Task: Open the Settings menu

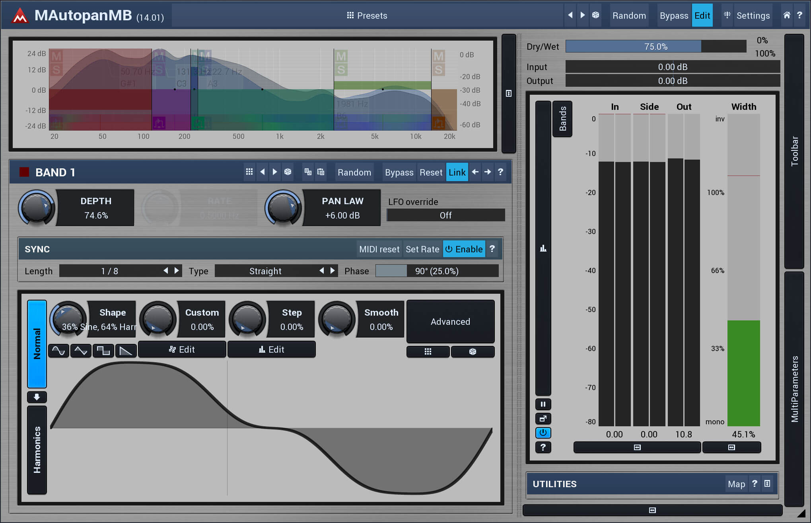Action: [753, 16]
